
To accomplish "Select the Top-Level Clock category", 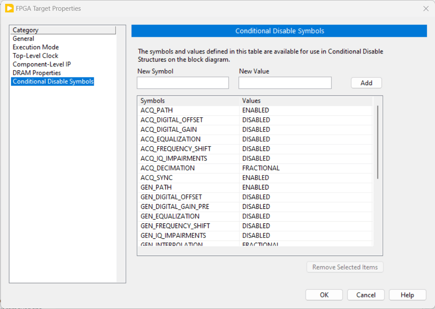I will (35, 56).
